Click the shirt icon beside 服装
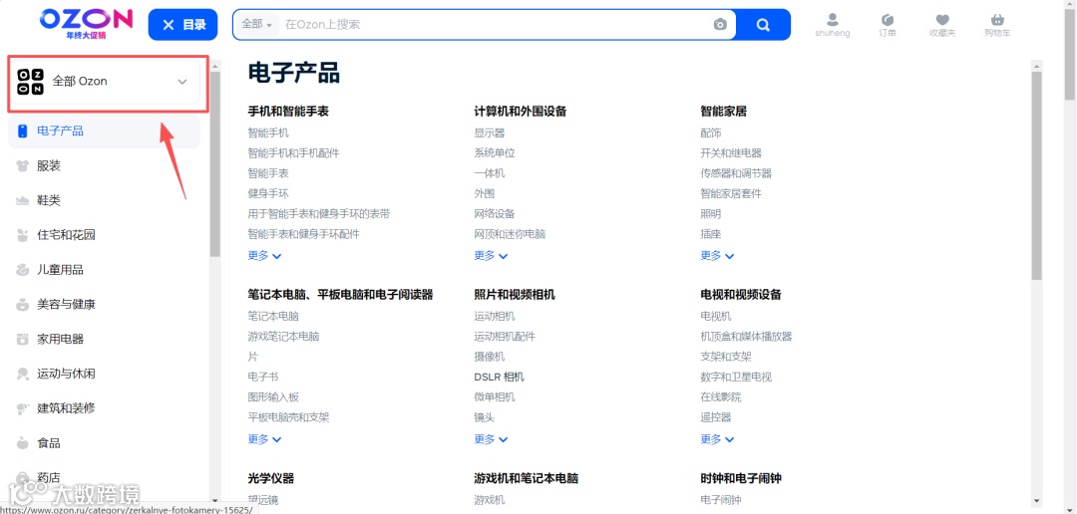Image resolution: width=1077 pixels, height=514 pixels. pos(23,166)
